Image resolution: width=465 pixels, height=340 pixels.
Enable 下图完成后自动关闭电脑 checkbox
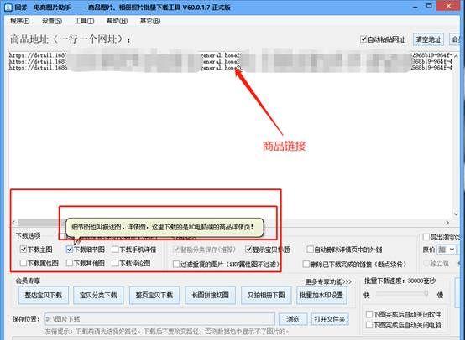point(369,325)
